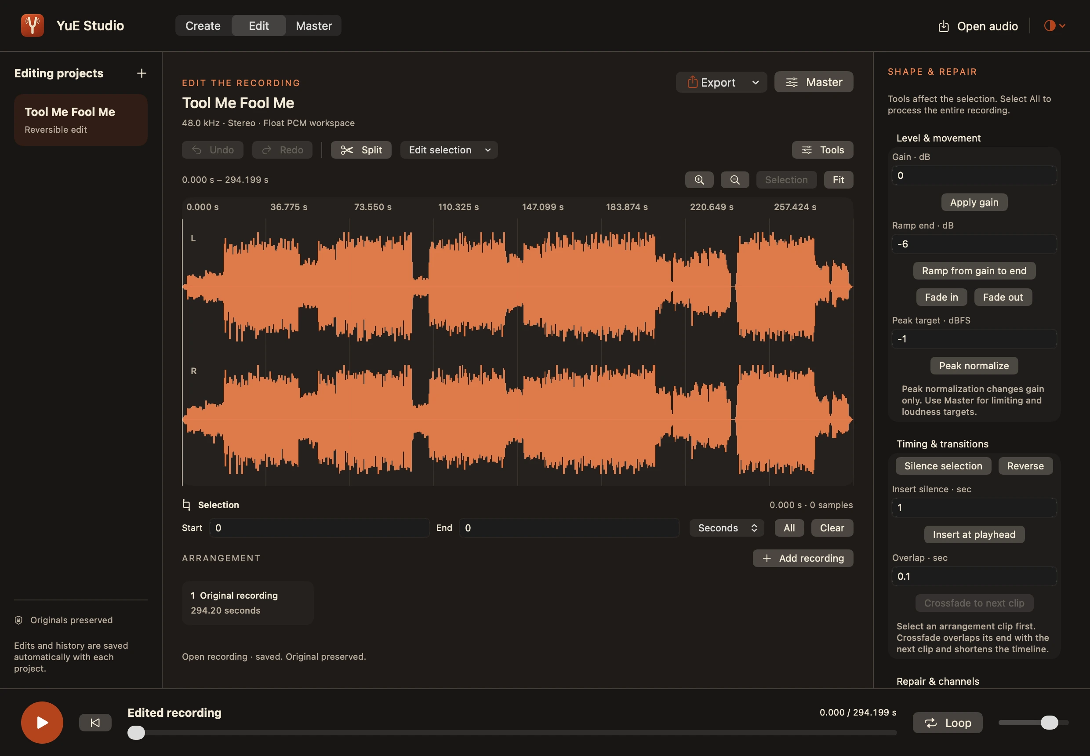Reverse the selected audio

pos(1025,466)
